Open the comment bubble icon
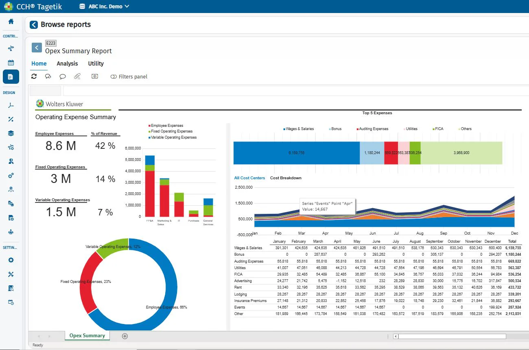 63,76
